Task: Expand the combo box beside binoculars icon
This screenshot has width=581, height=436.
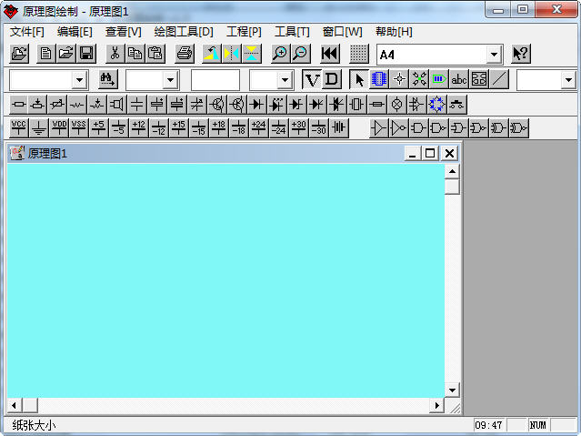Action: [x=170, y=80]
